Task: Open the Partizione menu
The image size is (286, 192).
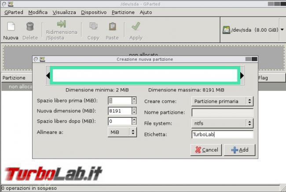Action: tap(123, 12)
